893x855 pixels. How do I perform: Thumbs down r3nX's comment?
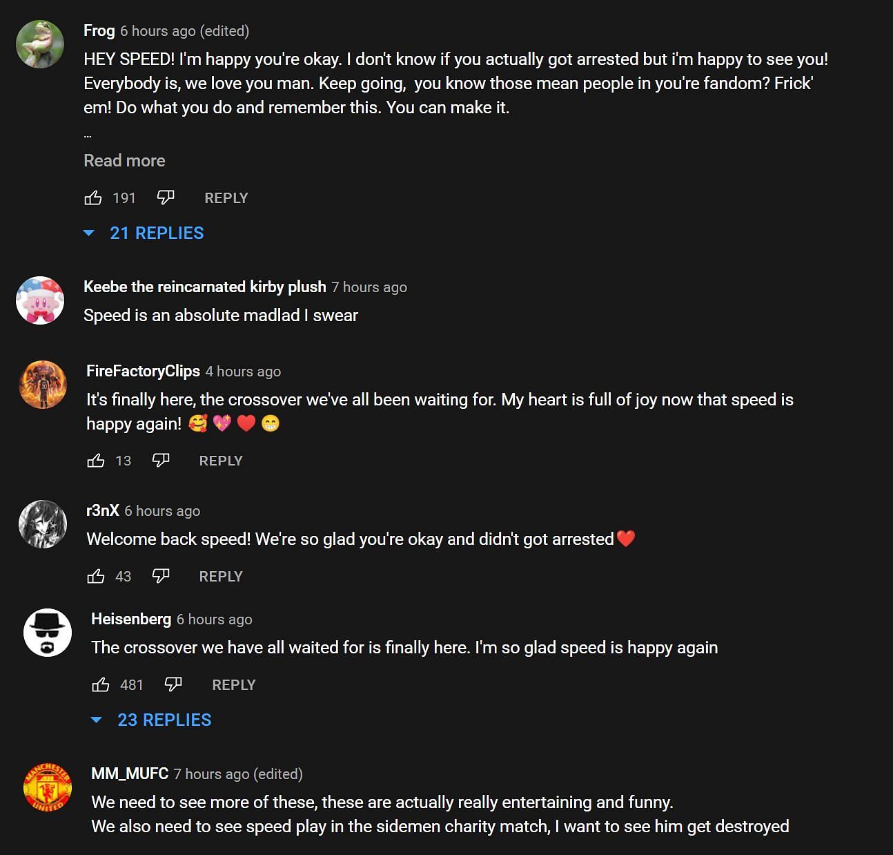(161, 576)
